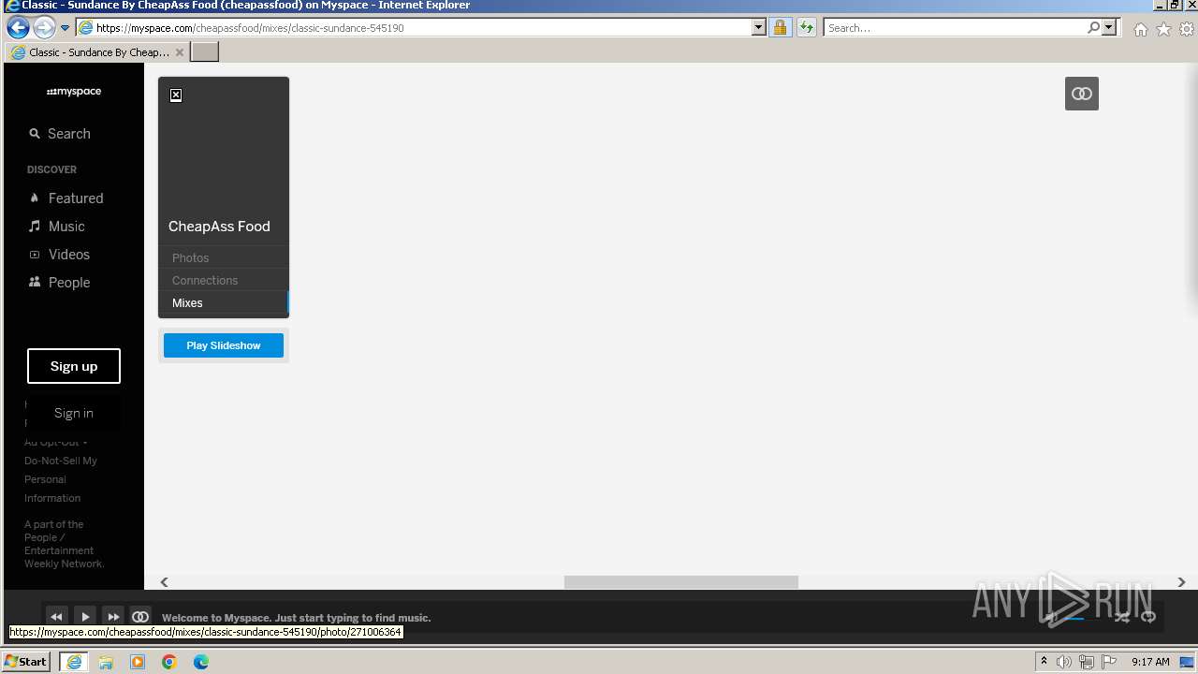Click the magnifier icon beside Search
The width and height of the screenshot is (1198, 674).
pyautogui.click(x=35, y=134)
